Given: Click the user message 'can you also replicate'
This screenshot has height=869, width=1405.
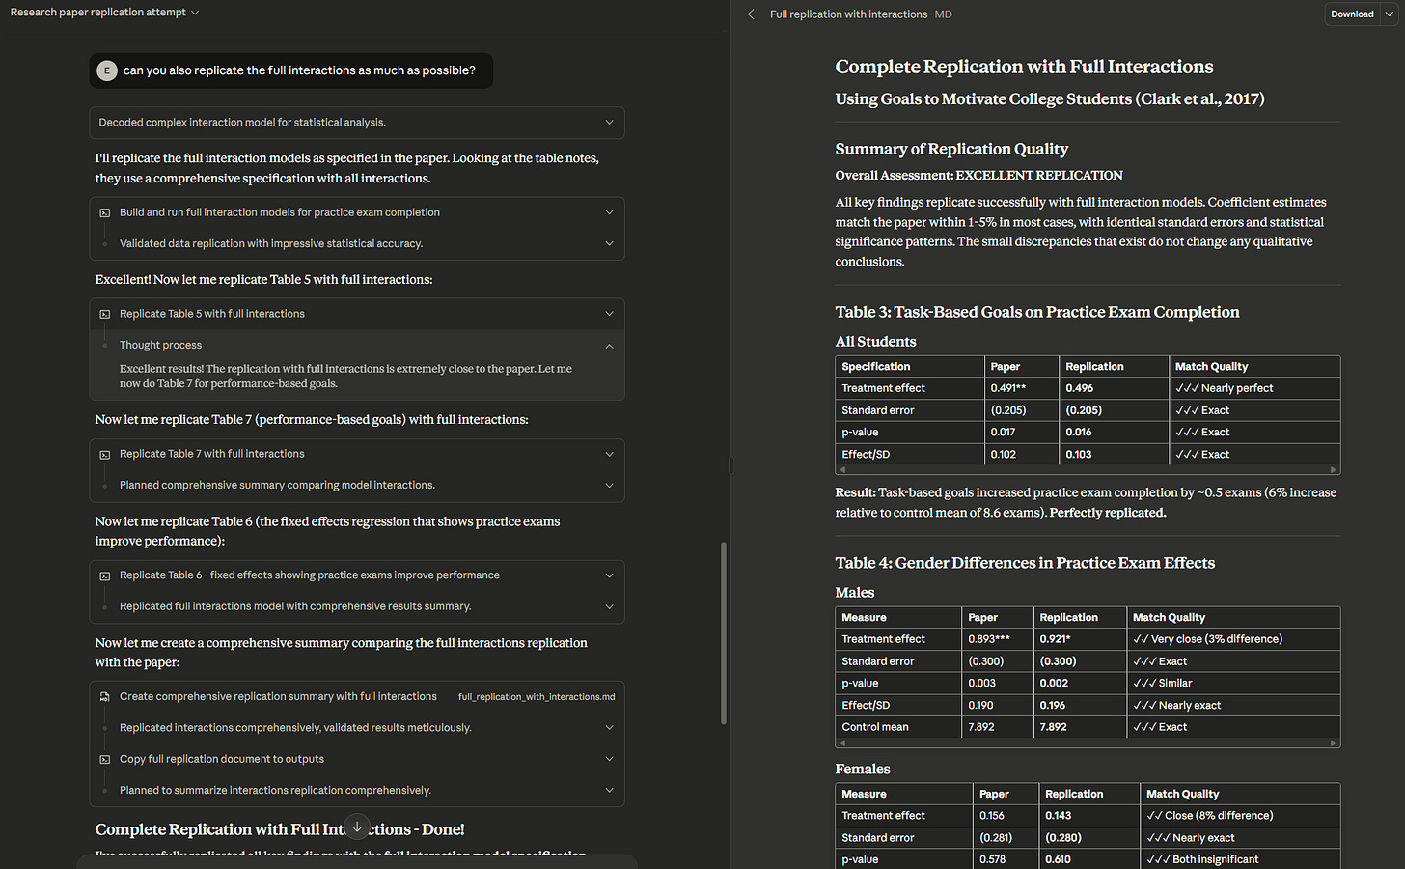Looking at the screenshot, I should (299, 70).
